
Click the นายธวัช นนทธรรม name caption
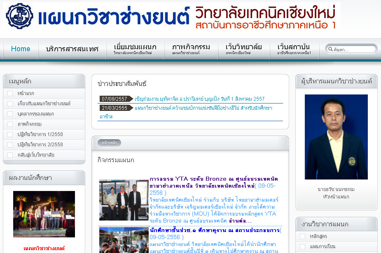point(336,189)
